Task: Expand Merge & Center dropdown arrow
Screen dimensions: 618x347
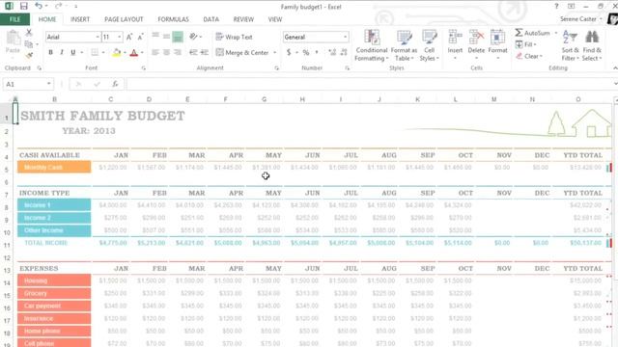Action: (274, 52)
